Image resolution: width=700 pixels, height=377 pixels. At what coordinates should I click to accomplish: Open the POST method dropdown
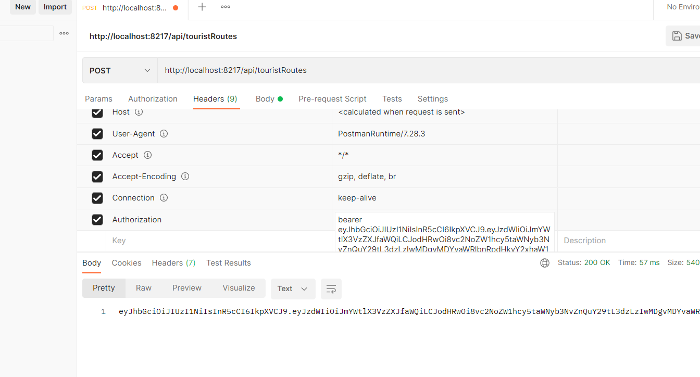coord(120,70)
